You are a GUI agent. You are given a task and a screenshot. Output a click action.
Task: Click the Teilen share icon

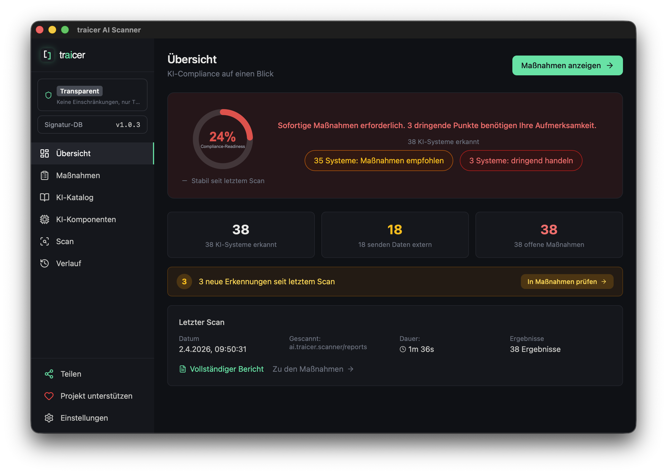point(49,374)
